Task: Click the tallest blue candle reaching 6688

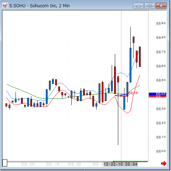Action: (130, 65)
